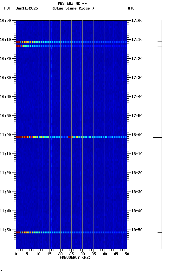Viewport: 175px width, 274px height.
Task: Click the PDT timezone label
Action: [8, 8]
